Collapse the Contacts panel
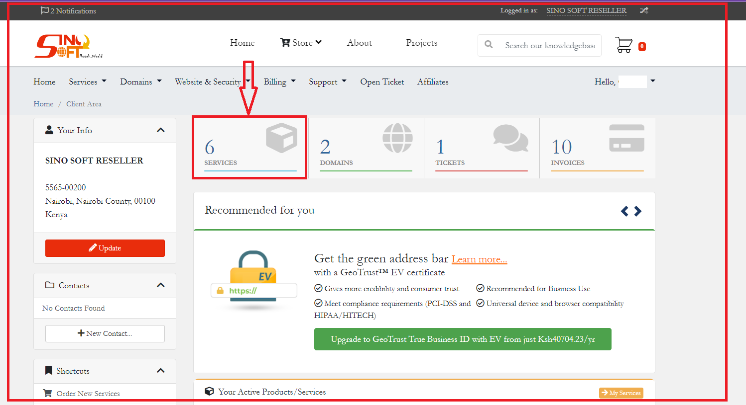746x405 pixels. tap(160, 285)
